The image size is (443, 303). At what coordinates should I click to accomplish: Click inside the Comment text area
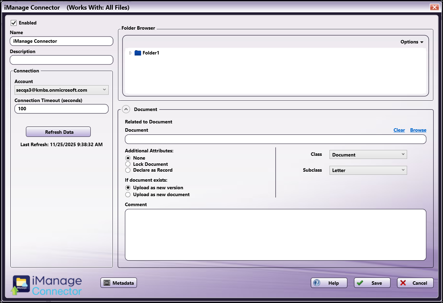point(275,234)
